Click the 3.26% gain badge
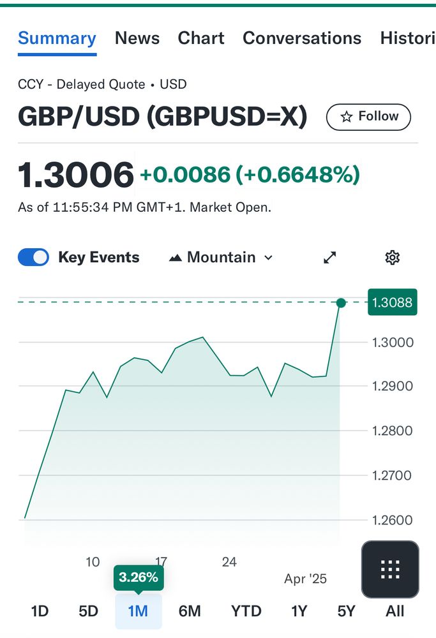436x638 pixels. click(139, 578)
